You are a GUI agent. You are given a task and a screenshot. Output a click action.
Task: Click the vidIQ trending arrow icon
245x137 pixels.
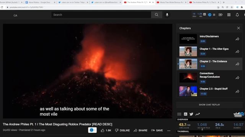point(198,114)
